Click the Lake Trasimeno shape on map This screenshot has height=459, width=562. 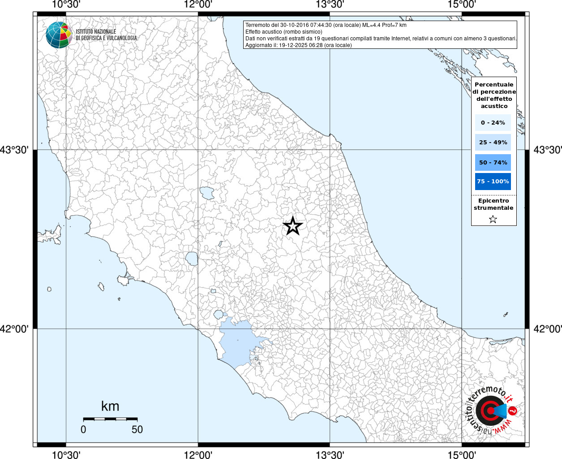[207, 193]
